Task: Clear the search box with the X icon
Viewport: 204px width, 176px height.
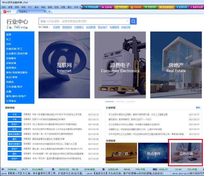Action: click(127, 21)
